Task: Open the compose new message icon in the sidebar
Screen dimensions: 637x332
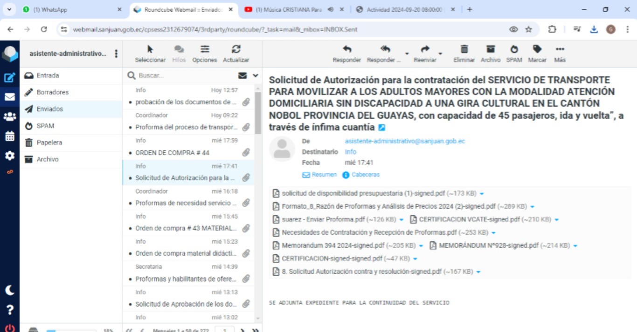Action: pyautogui.click(x=9, y=78)
